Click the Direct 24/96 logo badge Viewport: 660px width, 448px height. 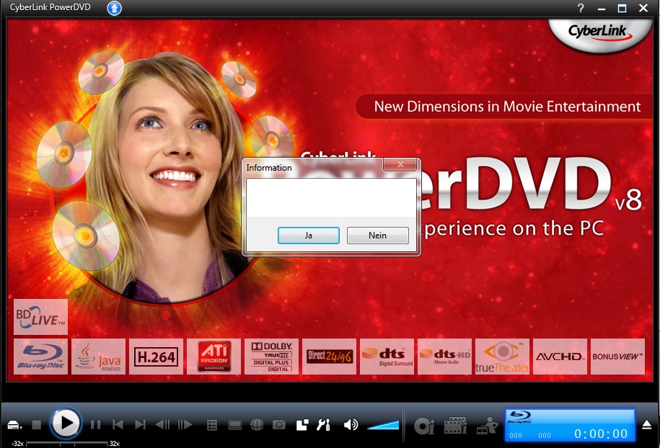[329, 357]
